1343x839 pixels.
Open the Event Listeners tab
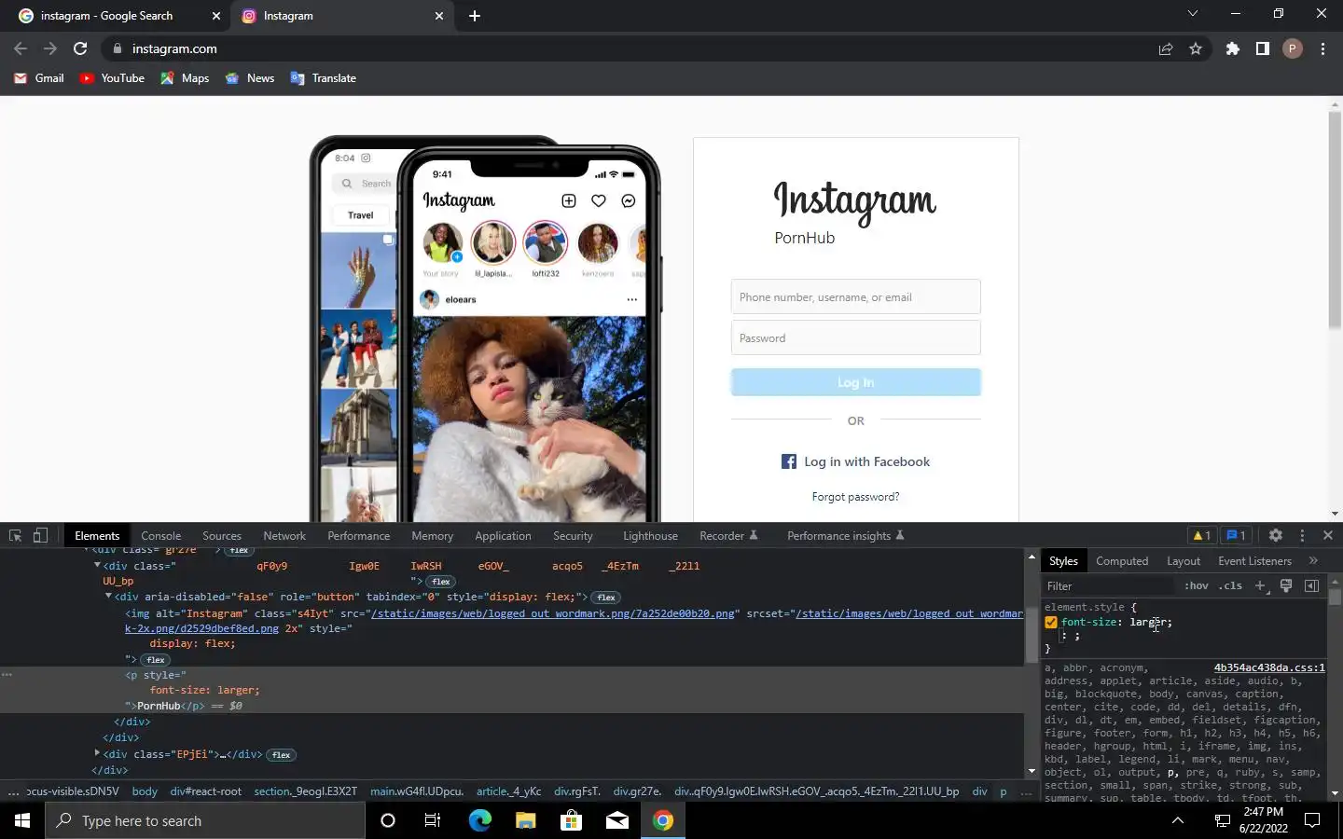point(1254,560)
